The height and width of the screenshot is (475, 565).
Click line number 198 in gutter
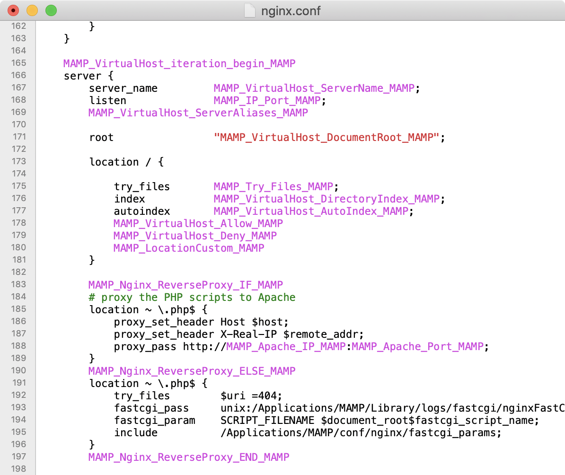click(x=18, y=469)
